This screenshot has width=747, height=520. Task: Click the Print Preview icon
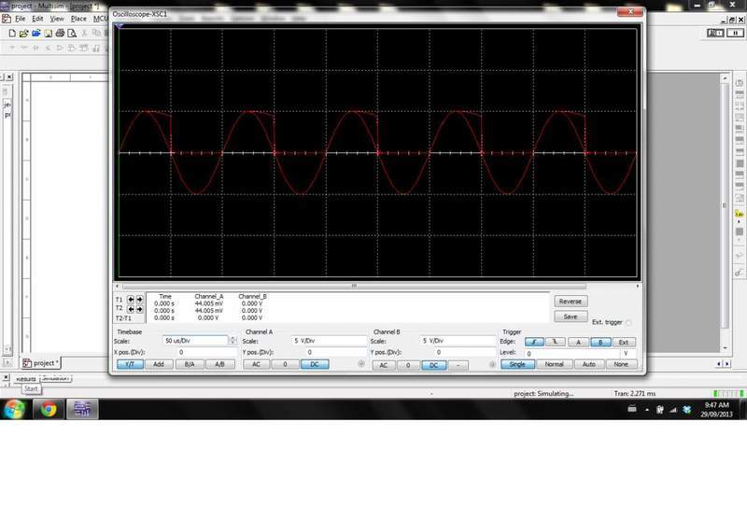(72, 33)
